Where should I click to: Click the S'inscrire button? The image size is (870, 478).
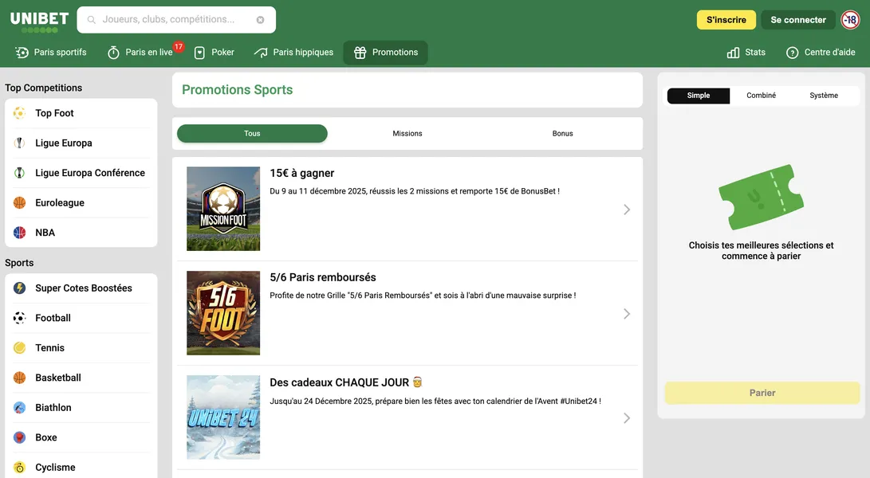[x=726, y=19]
